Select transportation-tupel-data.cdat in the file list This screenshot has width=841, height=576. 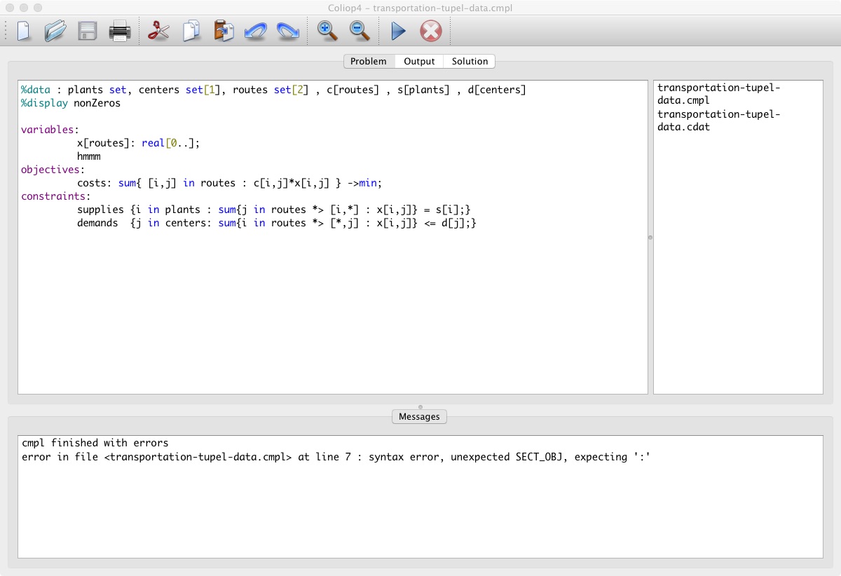718,121
